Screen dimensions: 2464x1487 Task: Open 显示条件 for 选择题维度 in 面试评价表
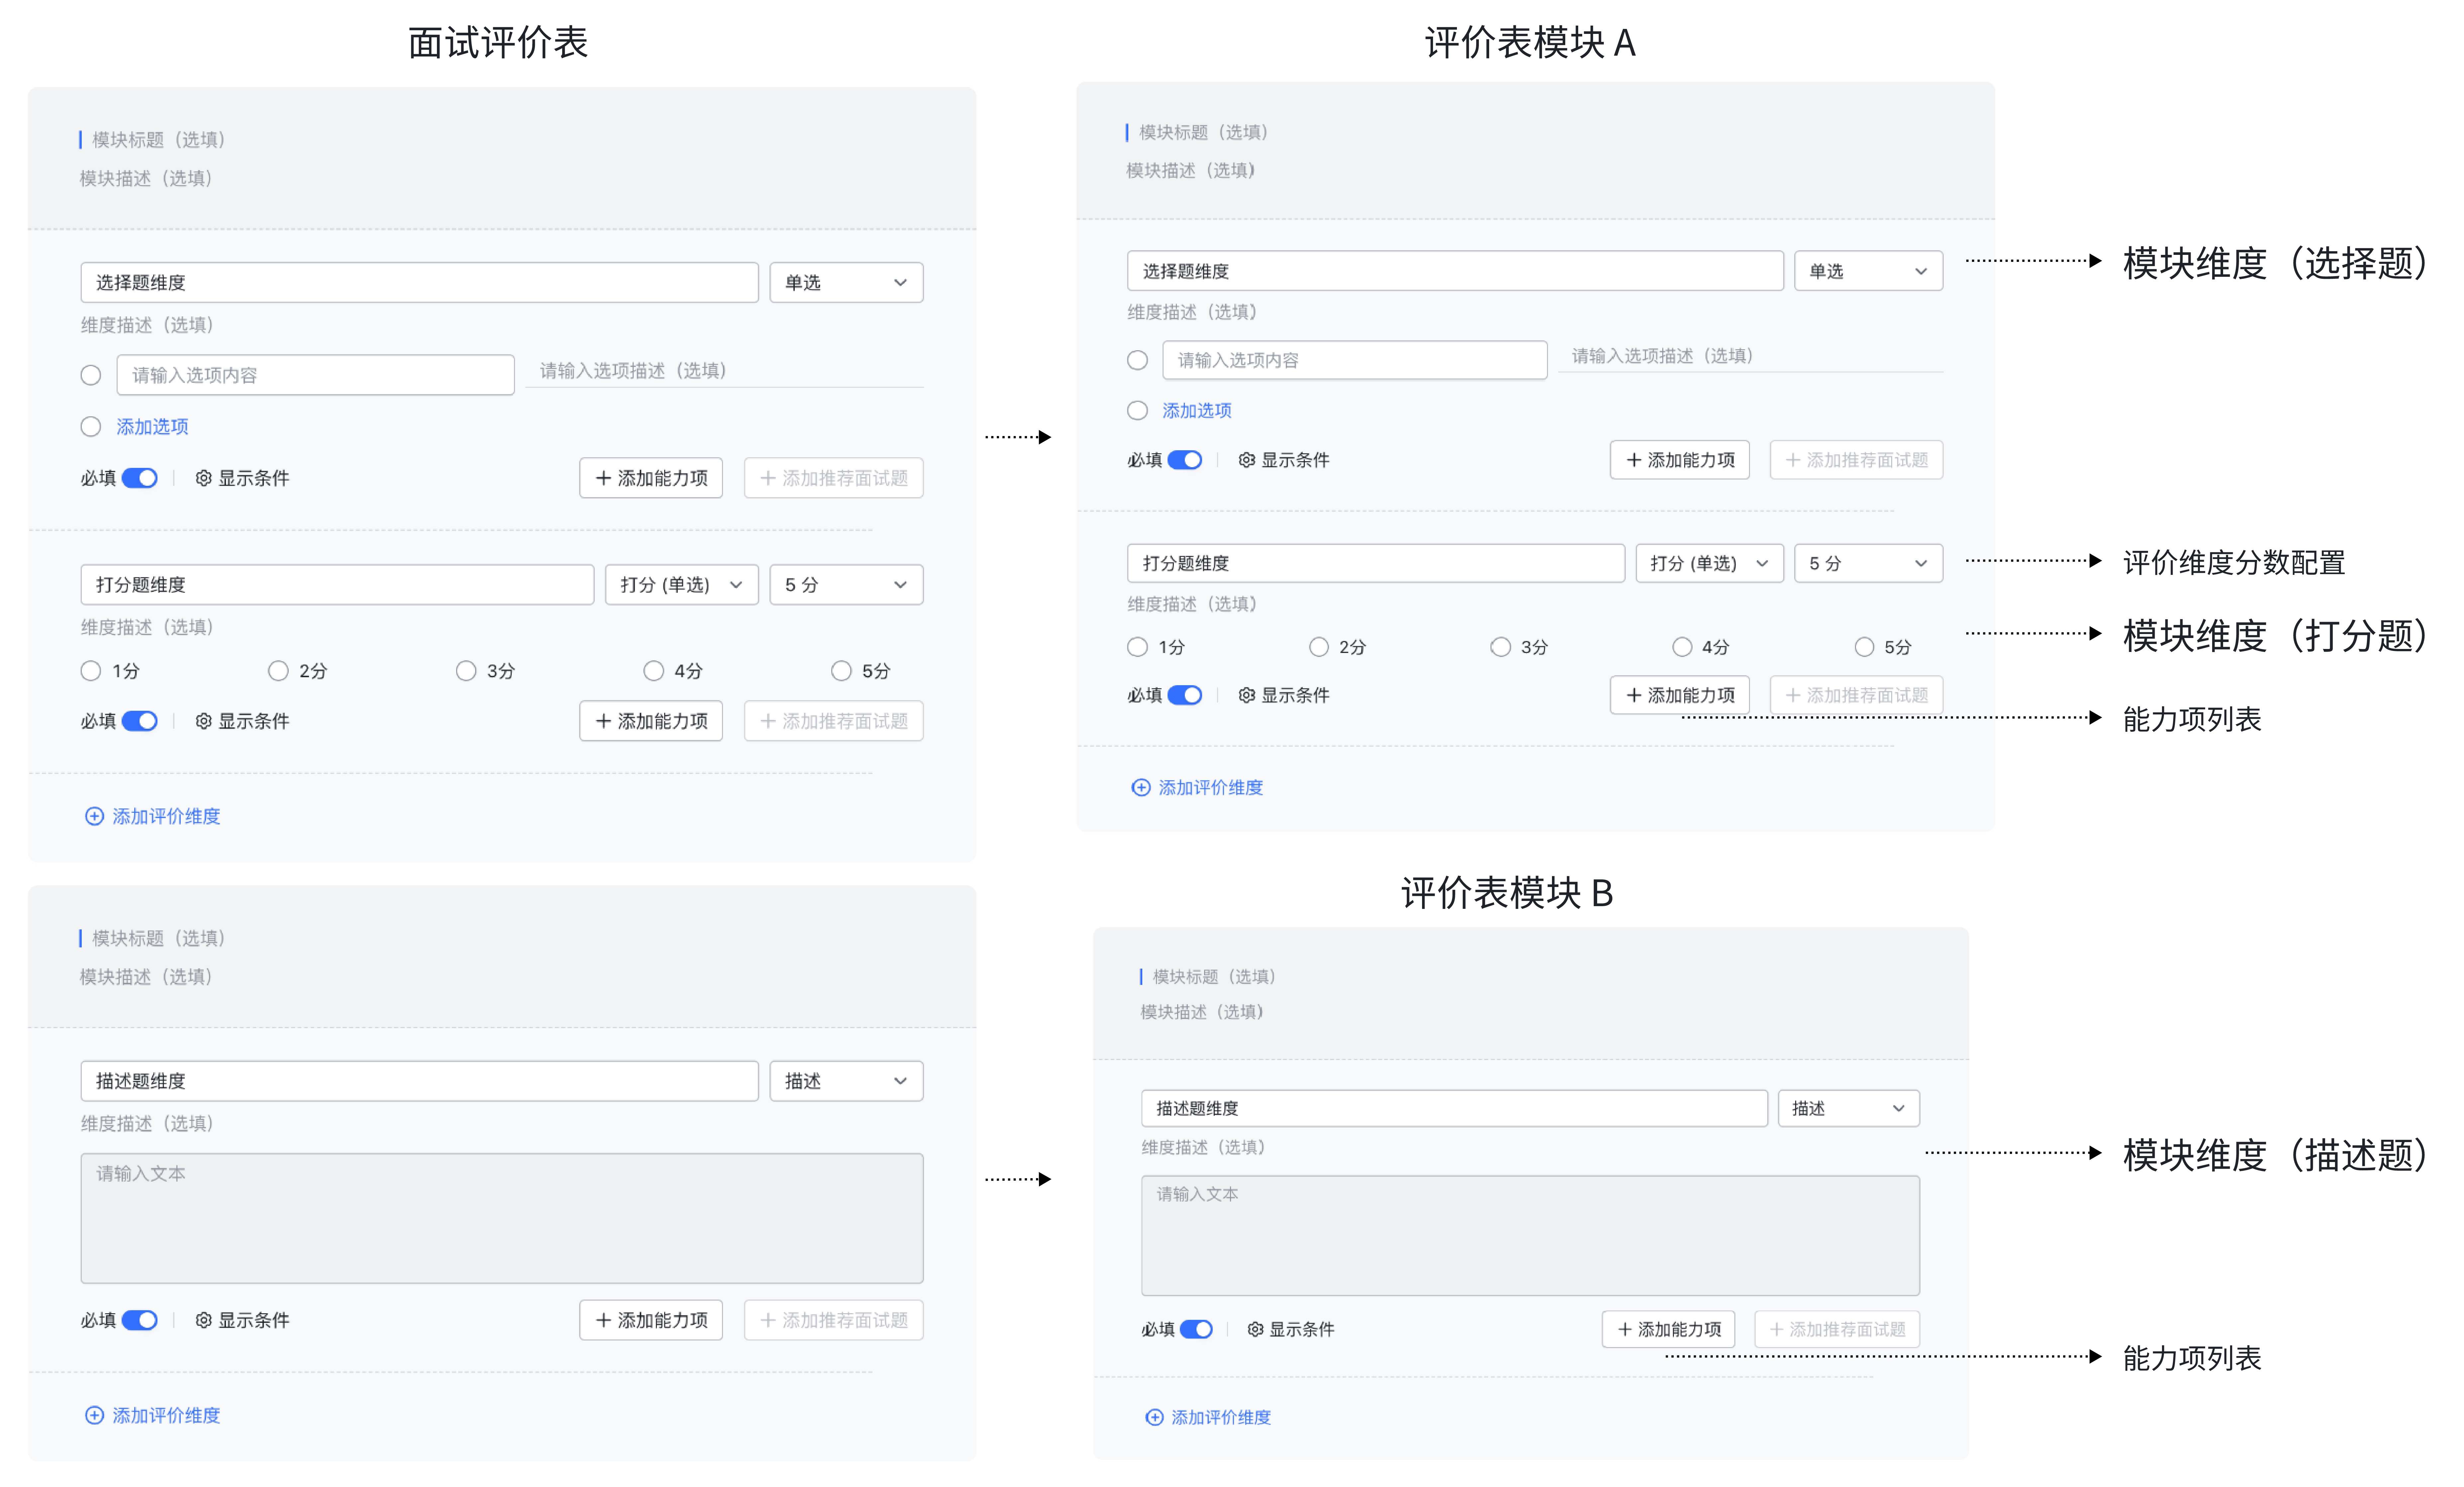click(242, 478)
